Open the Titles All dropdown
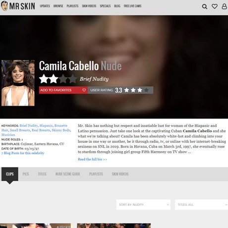The width and height of the screenshot is (228, 228). (x=201, y=205)
